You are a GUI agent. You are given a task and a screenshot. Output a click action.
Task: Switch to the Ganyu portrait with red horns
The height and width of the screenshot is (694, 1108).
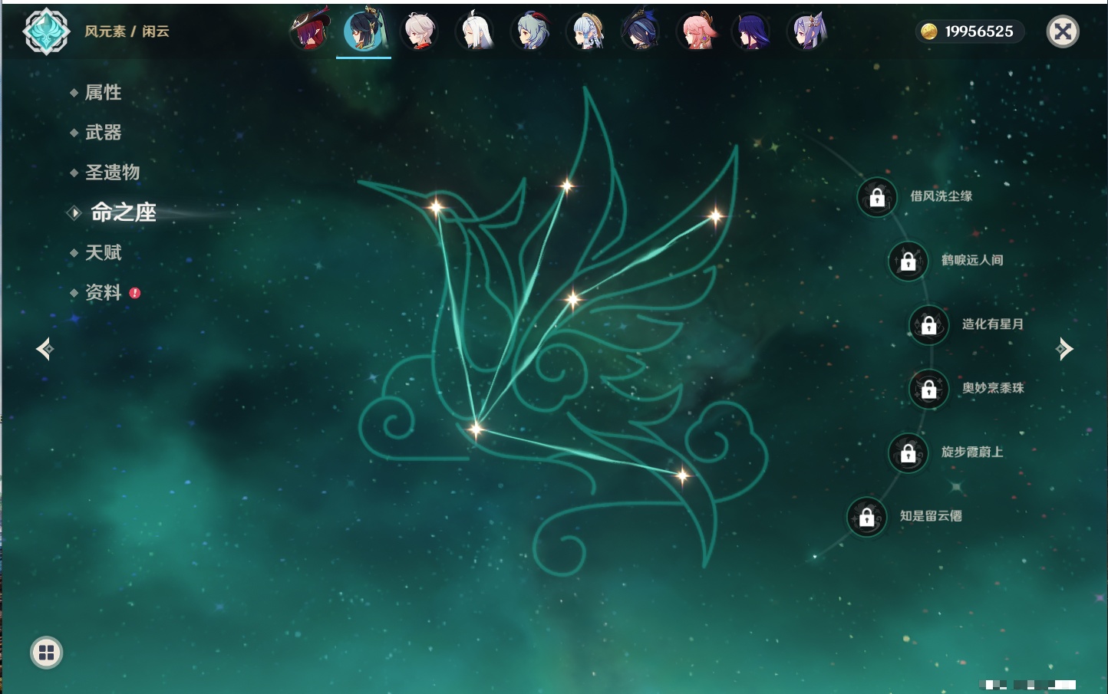(530, 31)
